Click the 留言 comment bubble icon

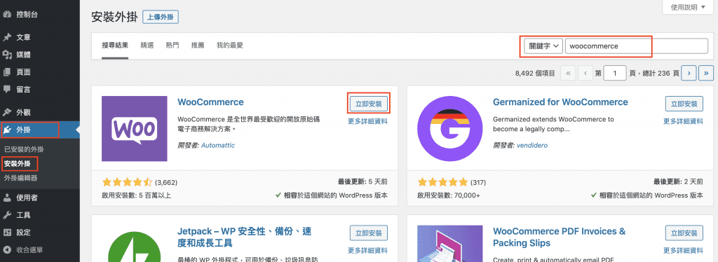7,90
